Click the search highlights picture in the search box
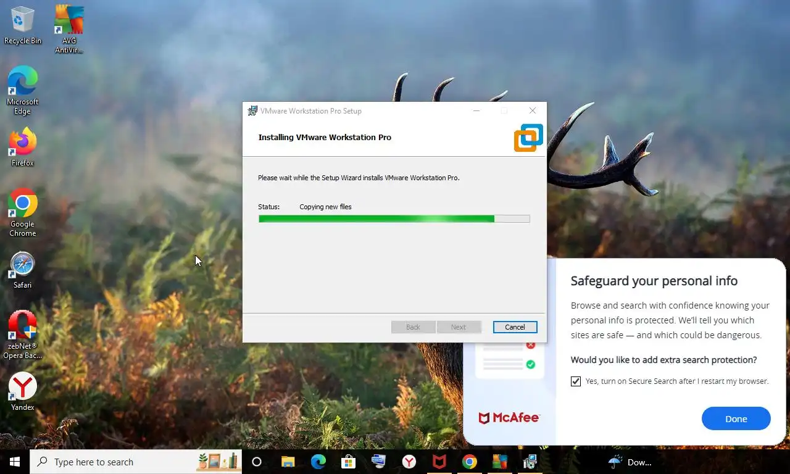This screenshot has width=790, height=474. (x=217, y=461)
